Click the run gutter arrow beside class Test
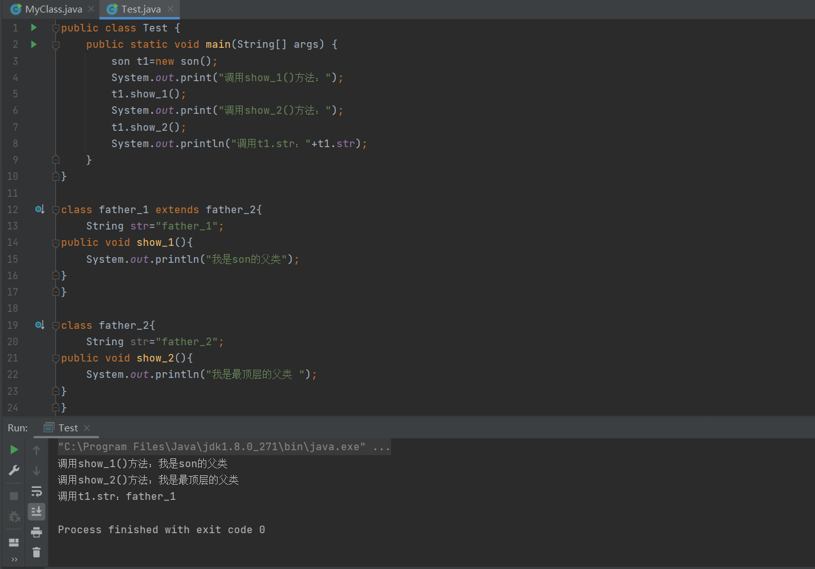 click(34, 28)
